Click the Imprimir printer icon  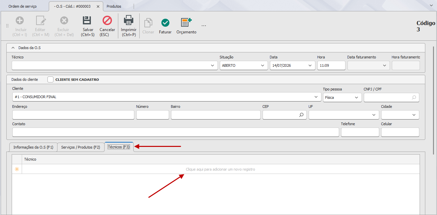(x=129, y=21)
